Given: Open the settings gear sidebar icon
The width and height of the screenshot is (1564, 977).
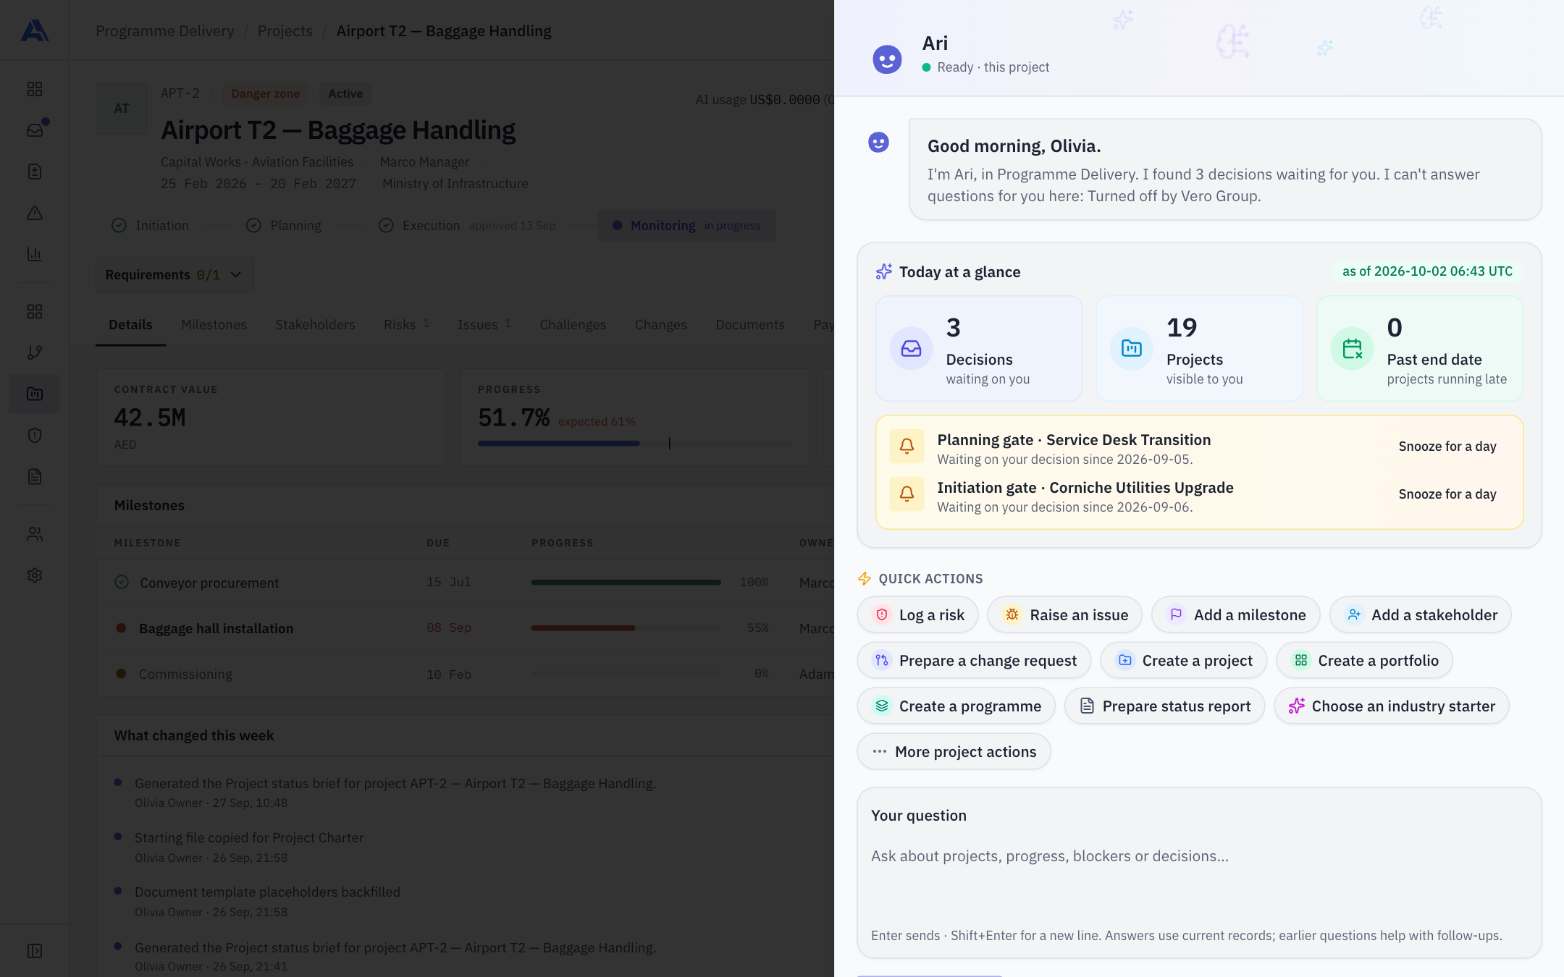Looking at the screenshot, I should pyautogui.click(x=35, y=575).
